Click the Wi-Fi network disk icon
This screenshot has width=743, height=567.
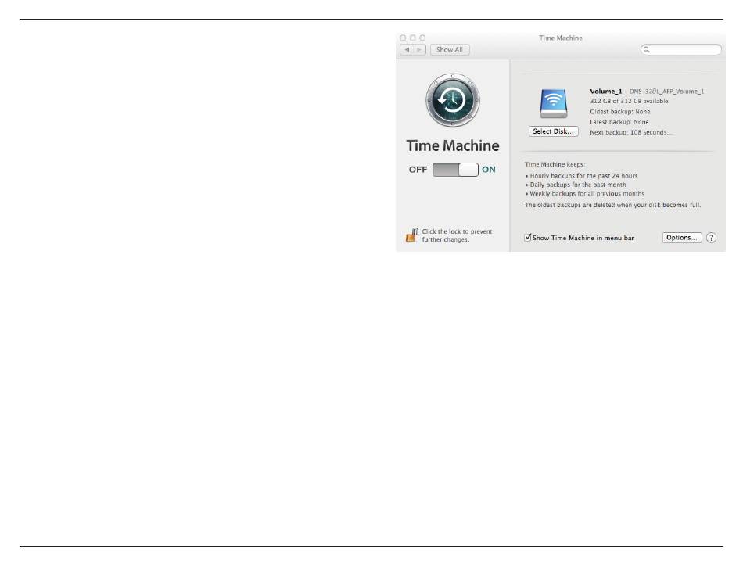(x=553, y=104)
